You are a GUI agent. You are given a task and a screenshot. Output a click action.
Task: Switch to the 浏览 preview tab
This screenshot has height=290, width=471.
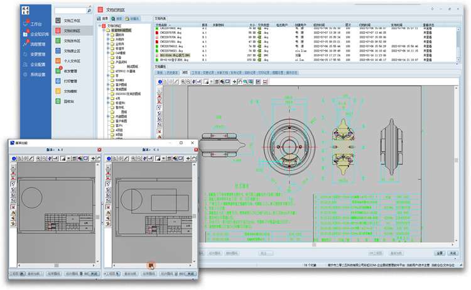tap(185, 72)
